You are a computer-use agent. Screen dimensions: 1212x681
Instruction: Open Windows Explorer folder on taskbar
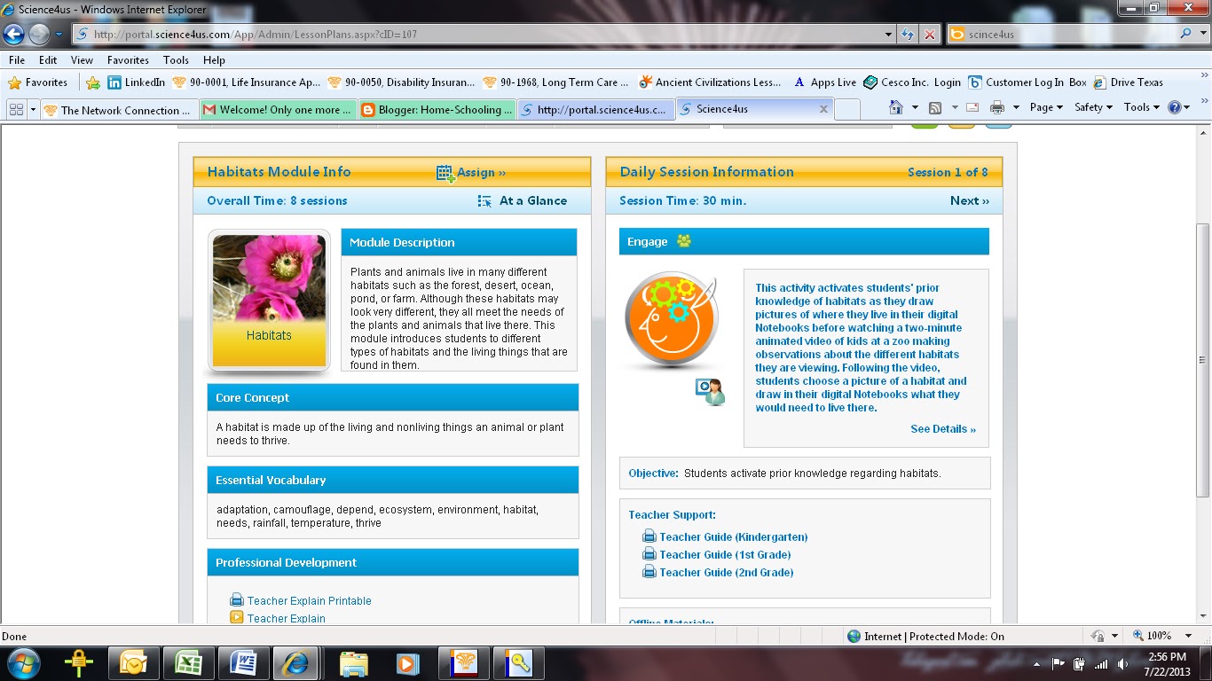[x=353, y=663]
